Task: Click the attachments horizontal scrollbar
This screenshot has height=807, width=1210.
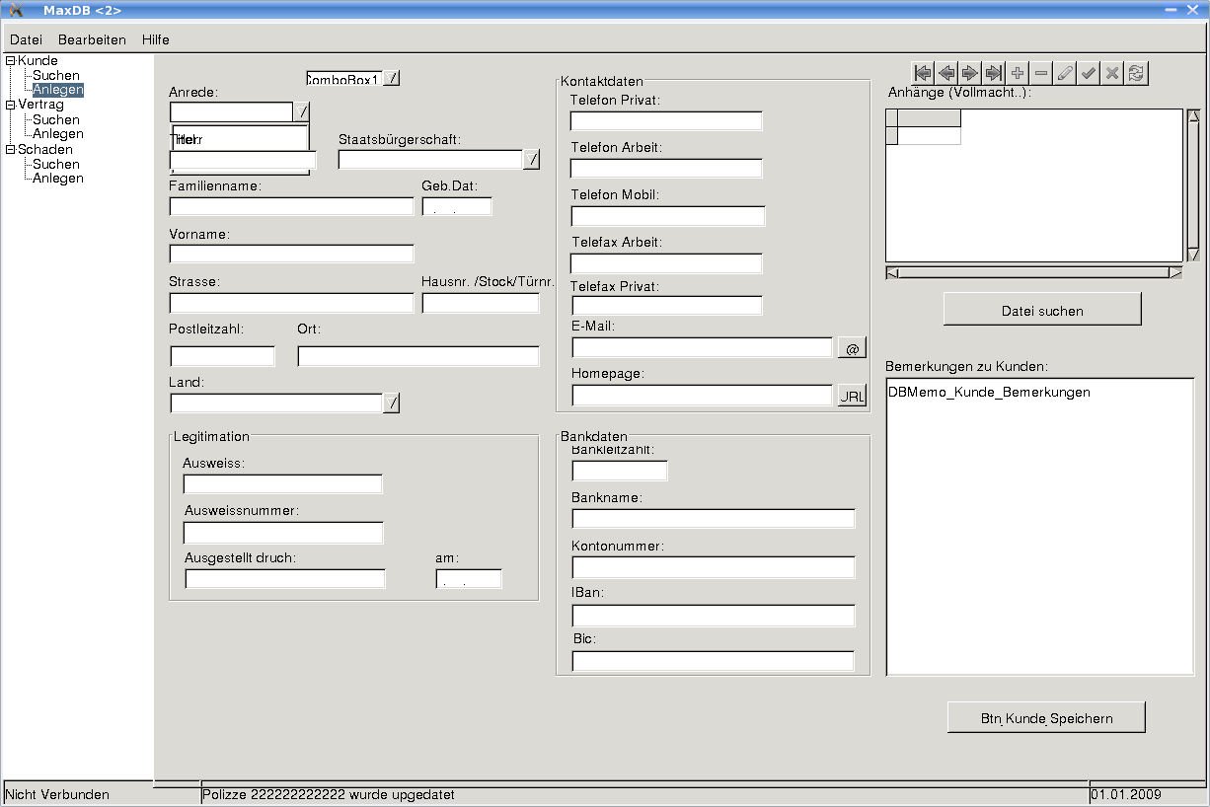Action: [x=1033, y=272]
